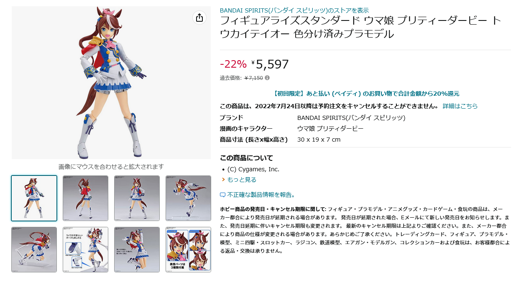Click the struck-through past price ¥7,150
This screenshot has height=282, width=516.
click(x=253, y=78)
